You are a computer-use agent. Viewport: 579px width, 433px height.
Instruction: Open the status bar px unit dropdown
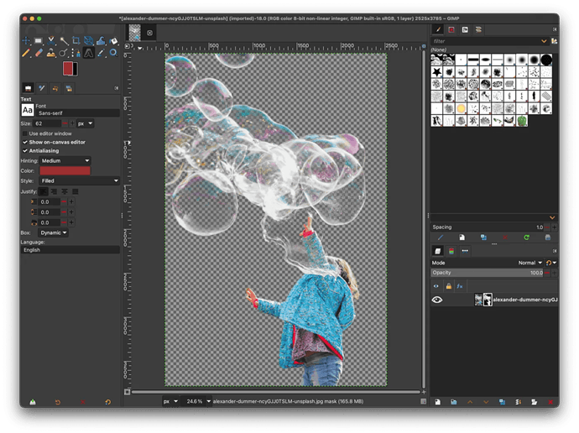coord(170,401)
